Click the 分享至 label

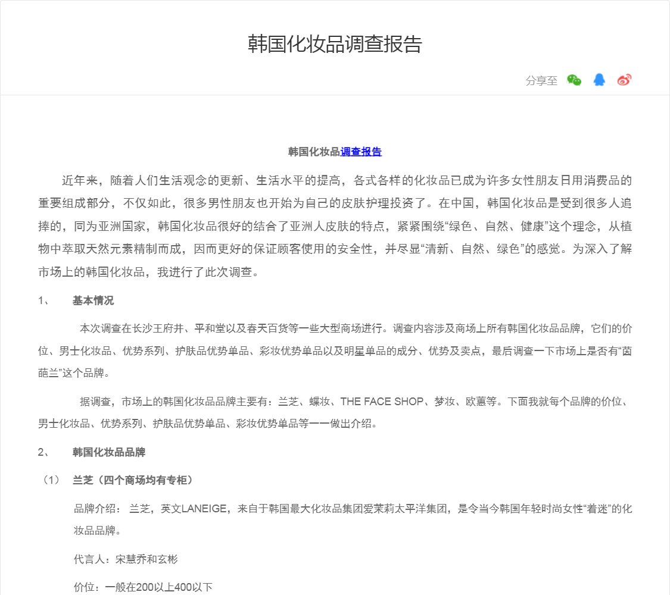point(541,80)
